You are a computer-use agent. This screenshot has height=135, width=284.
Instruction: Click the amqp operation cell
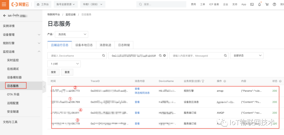pyautogui.click(x=220, y=91)
